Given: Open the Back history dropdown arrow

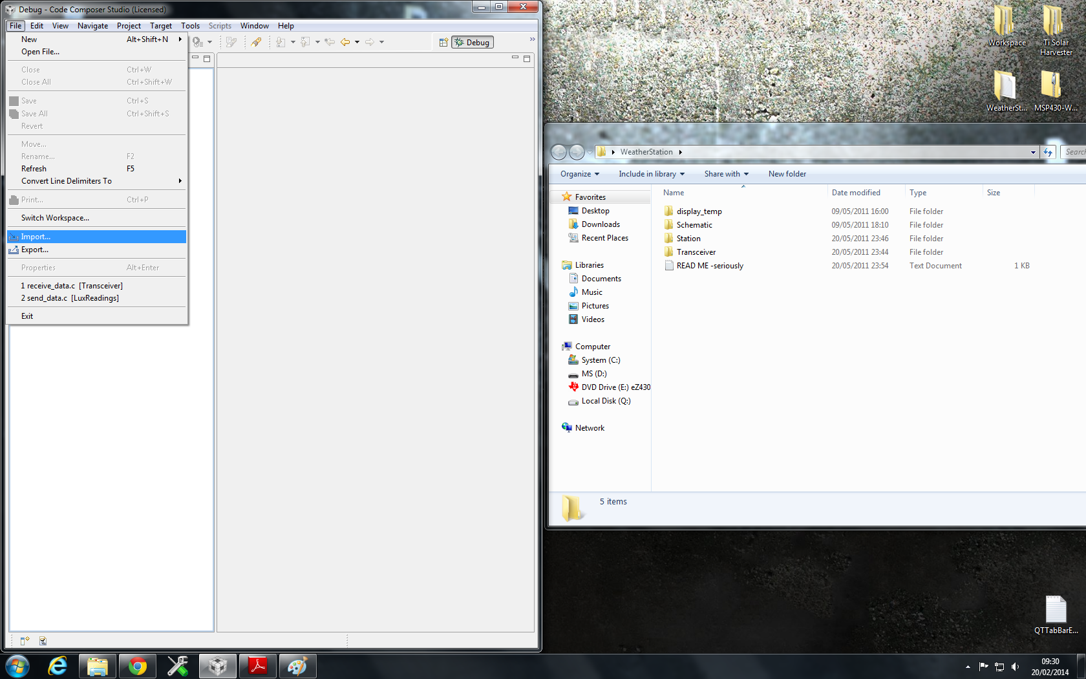Looking at the screenshot, I should click(357, 42).
